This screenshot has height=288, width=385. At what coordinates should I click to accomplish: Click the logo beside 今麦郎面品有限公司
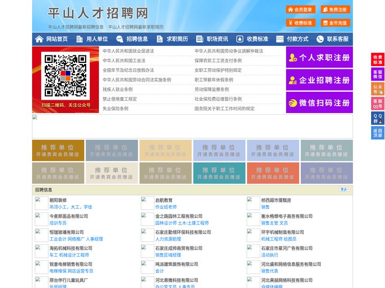(x=42, y=219)
